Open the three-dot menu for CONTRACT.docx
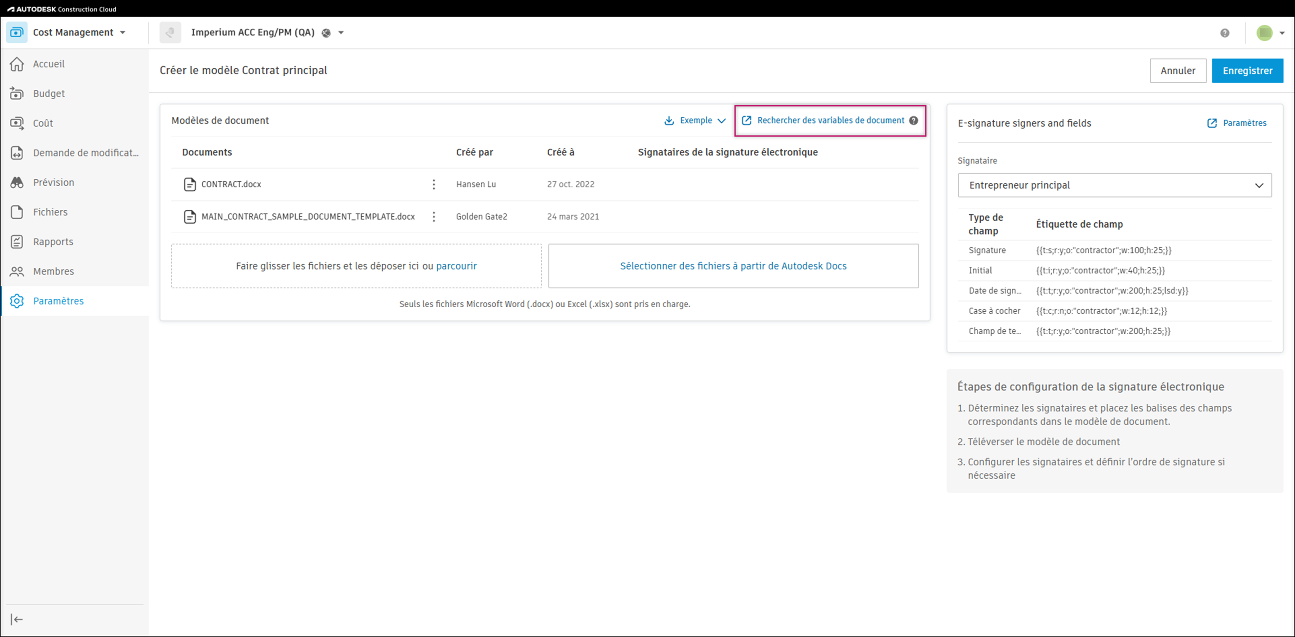 pos(434,184)
